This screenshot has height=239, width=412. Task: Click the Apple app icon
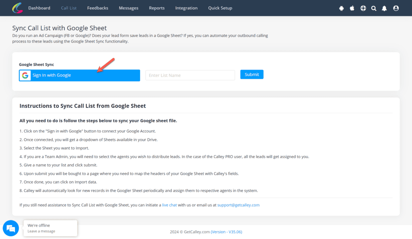(352, 8)
